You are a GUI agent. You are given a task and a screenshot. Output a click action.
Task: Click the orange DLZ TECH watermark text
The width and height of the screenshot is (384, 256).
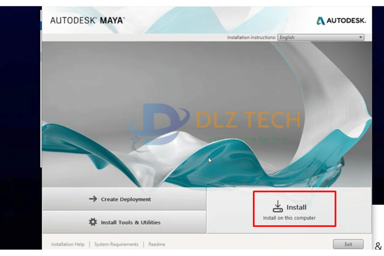[248, 120]
